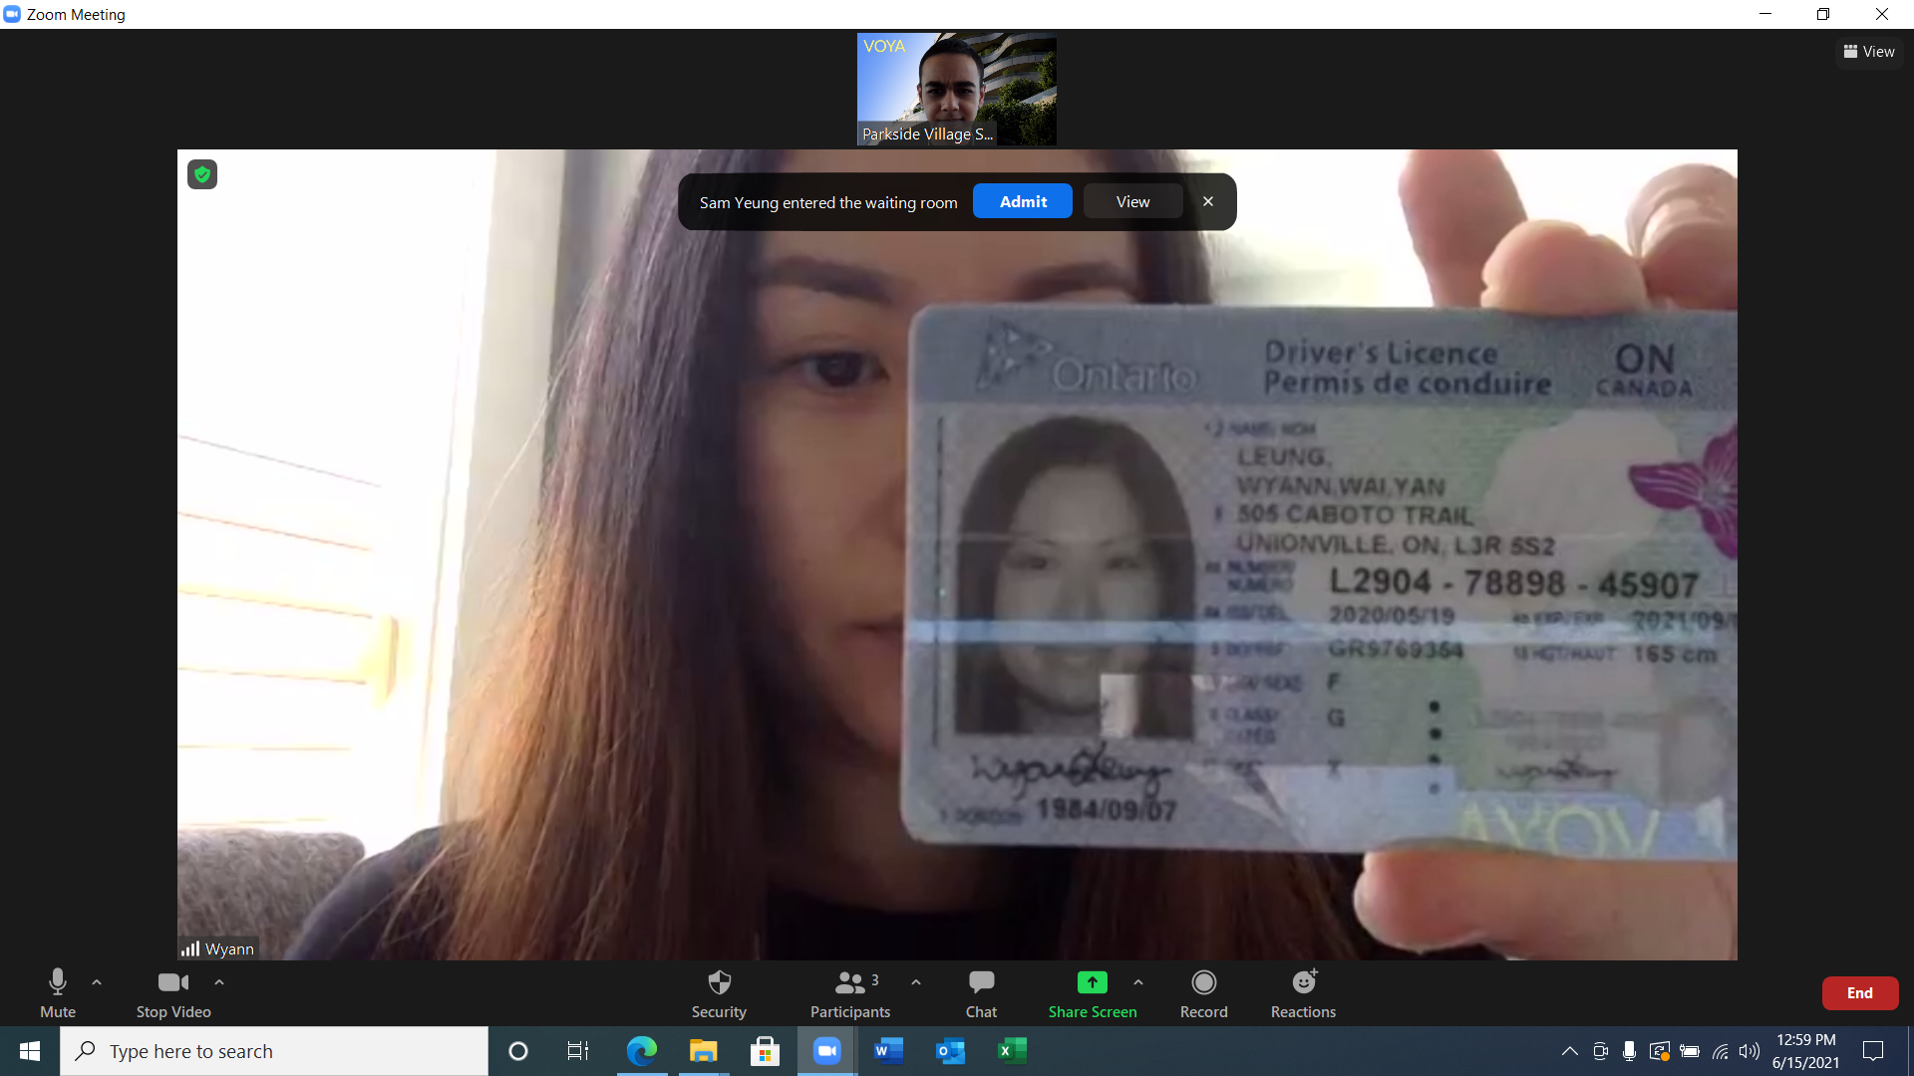Open the Reactions menu

pyautogui.click(x=1303, y=993)
